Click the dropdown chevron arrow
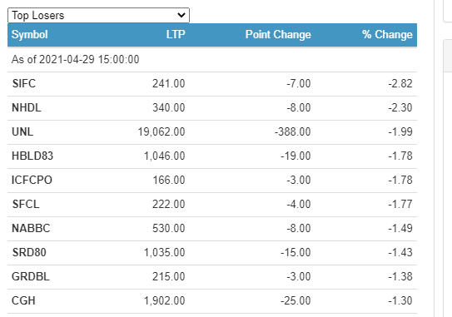 (x=181, y=15)
